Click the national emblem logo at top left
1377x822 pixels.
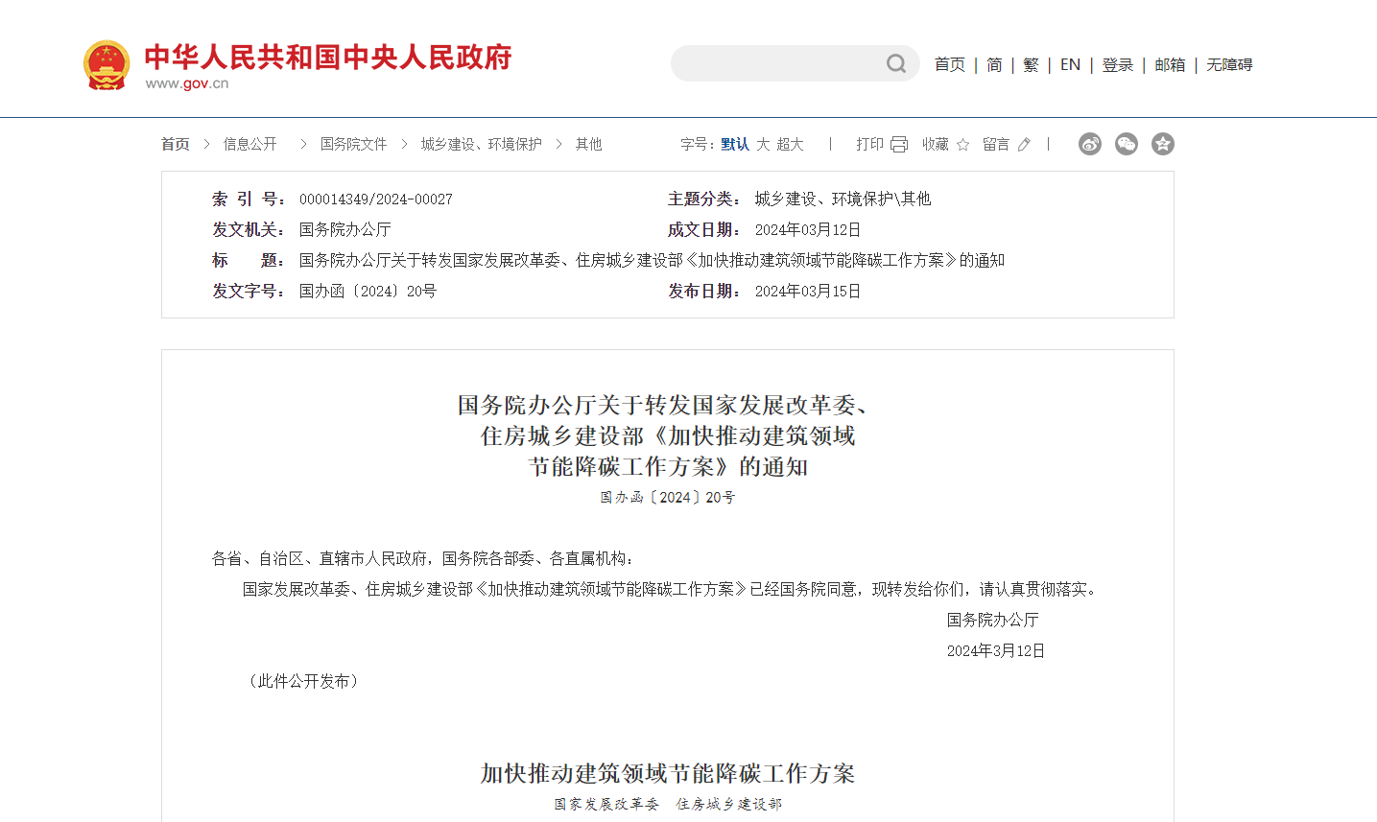(x=105, y=64)
